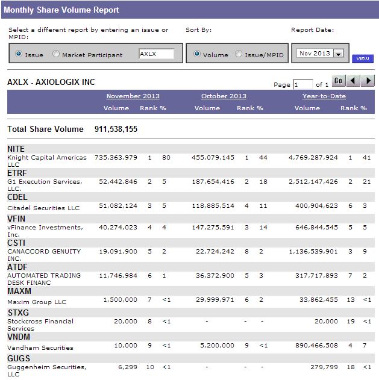The width and height of the screenshot is (379, 380).
Task: Click the STXG market participant heading
Action: 18,313
